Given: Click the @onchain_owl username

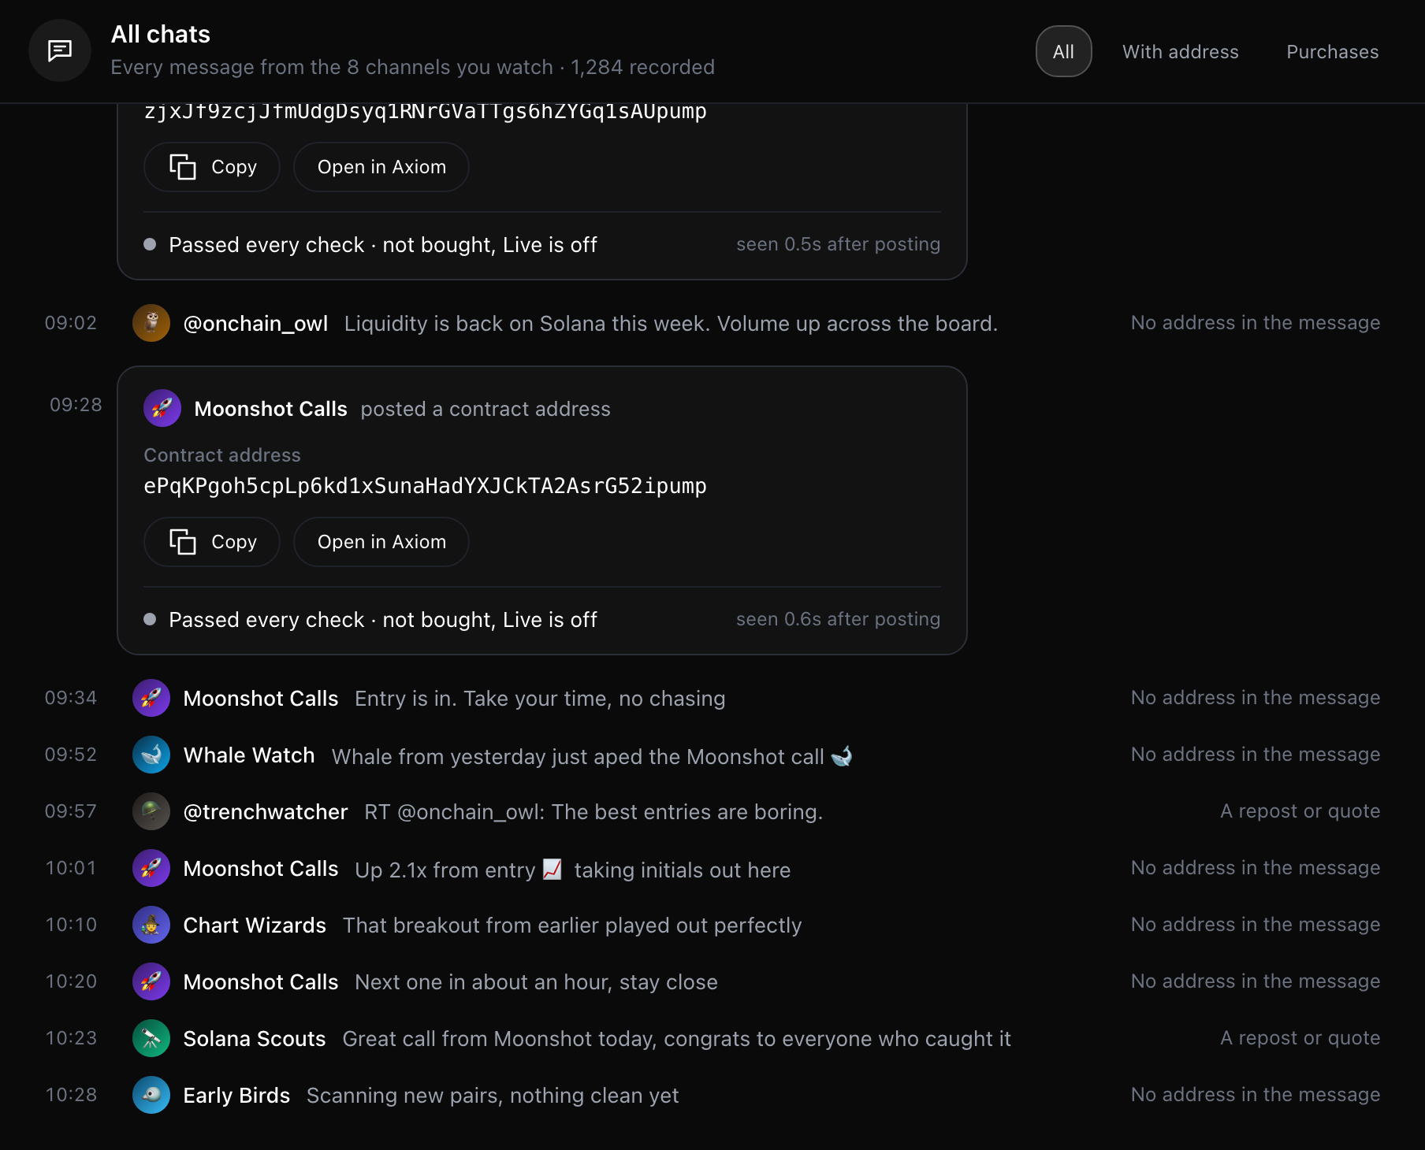Looking at the screenshot, I should tap(255, 324).
